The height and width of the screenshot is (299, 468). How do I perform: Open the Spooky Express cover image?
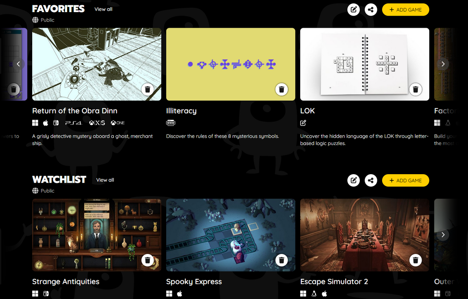pyautogui.click(x=231, y=235)
